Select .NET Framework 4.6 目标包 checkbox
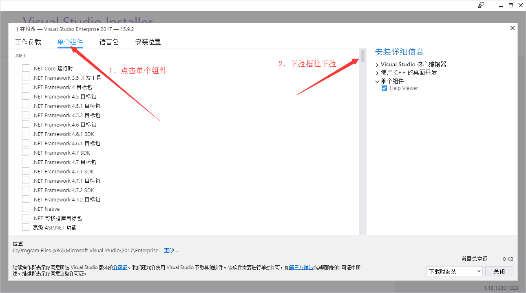The width and height of the screenshot is (526, 293). tap(26, 125)
